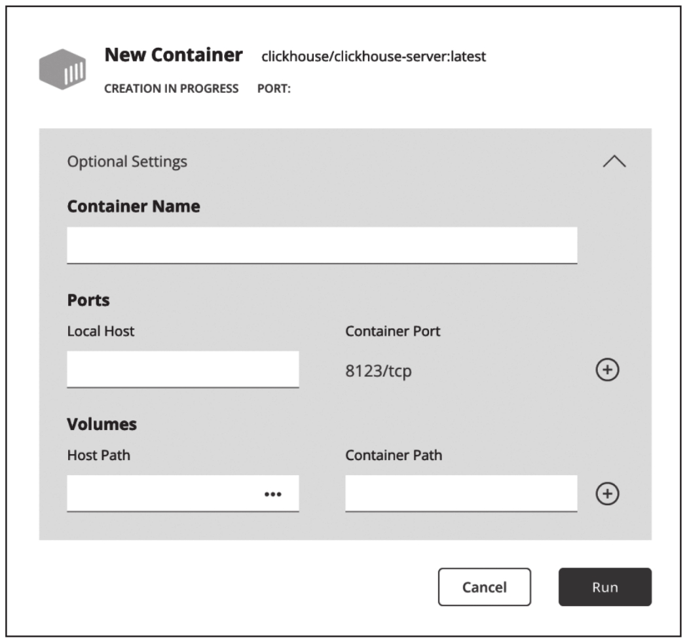
Task: Click the container cube icon
Action: (62, 69)
